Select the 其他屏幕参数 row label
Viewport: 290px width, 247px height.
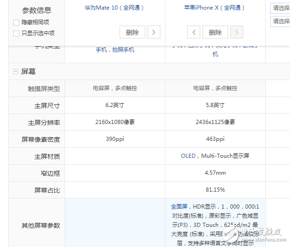(x=41, y=226)
